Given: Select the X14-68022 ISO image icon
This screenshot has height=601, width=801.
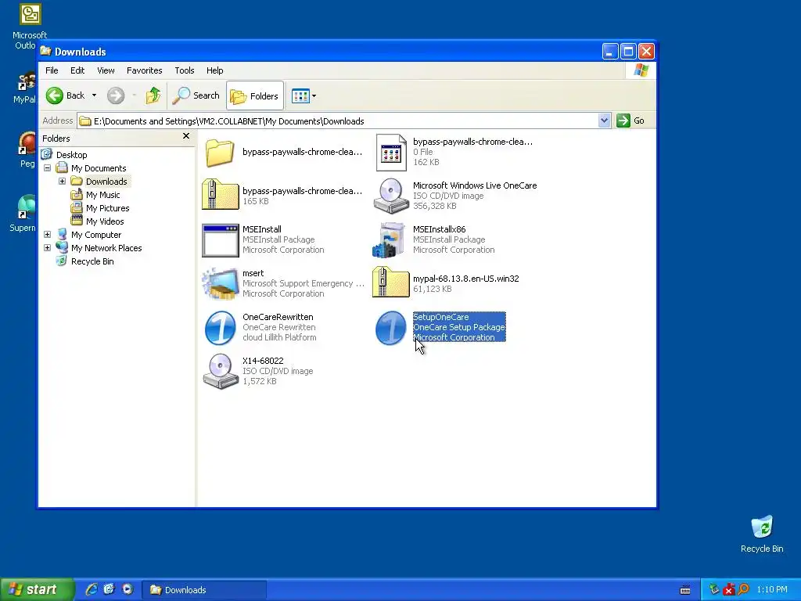Looking at the screenshot, I should pos(220,371).
